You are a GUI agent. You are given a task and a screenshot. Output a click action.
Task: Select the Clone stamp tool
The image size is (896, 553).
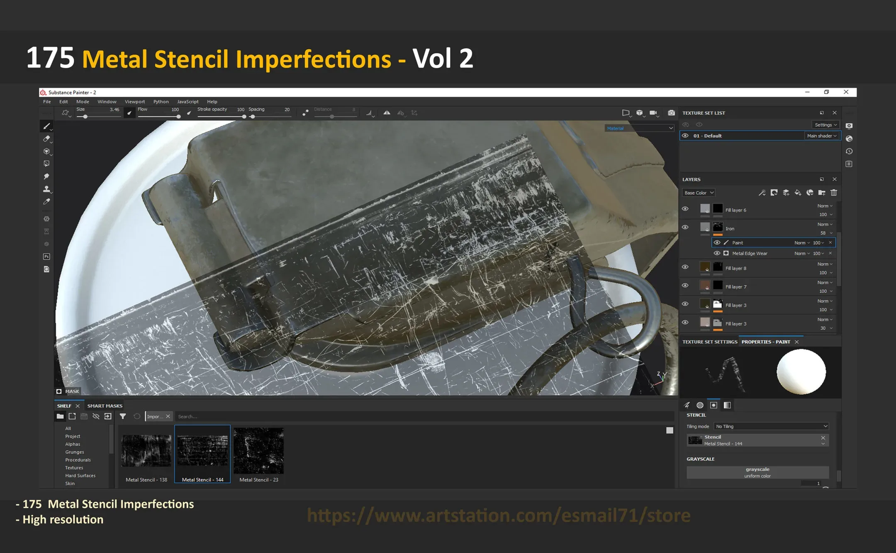click(x=46, y=189)
